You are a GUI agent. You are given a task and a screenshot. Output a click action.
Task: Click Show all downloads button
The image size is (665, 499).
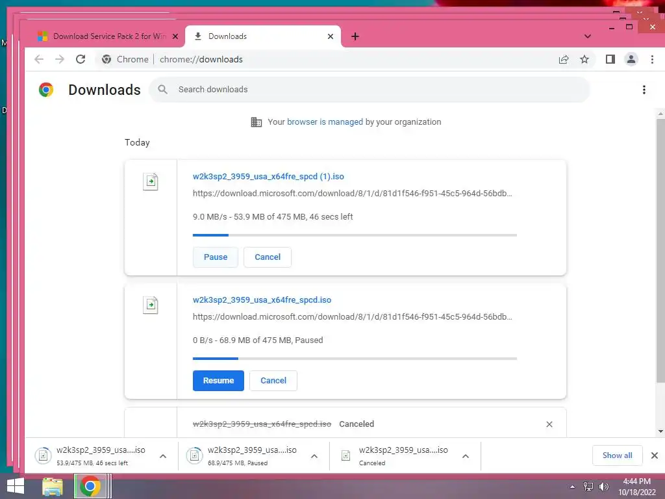(x=617, y=455)
